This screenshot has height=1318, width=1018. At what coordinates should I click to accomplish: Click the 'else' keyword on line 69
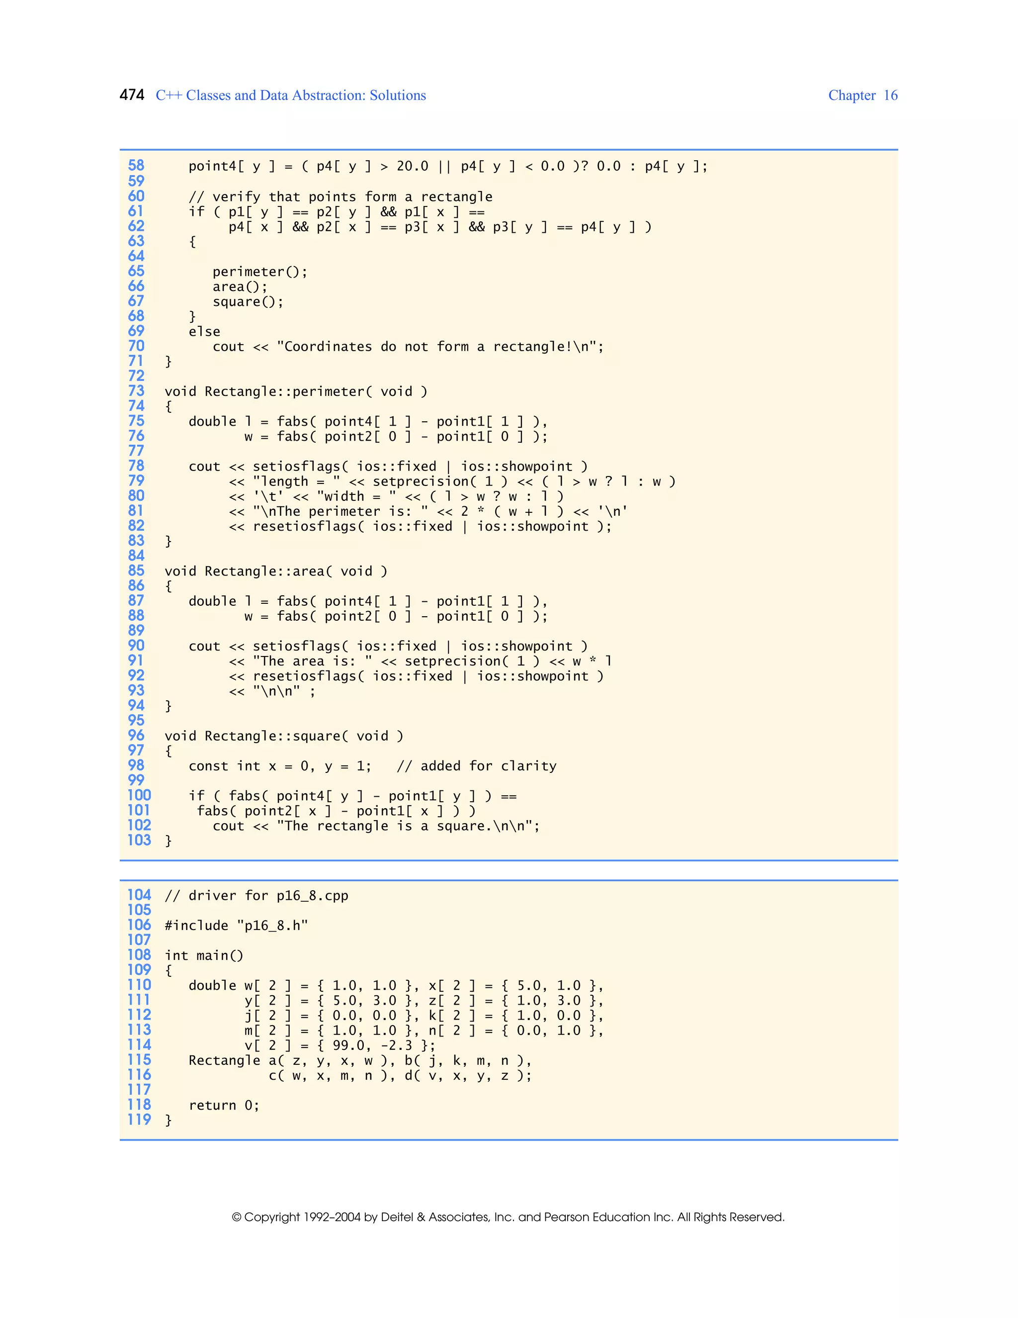204,331
